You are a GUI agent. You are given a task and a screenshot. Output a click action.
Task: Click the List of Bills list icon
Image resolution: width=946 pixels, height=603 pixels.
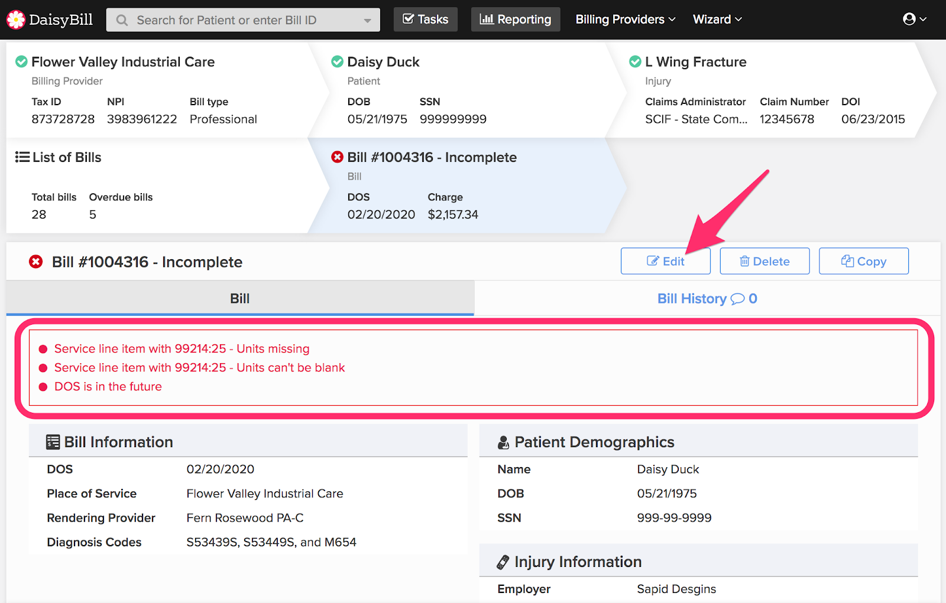[x=22, y=157]
